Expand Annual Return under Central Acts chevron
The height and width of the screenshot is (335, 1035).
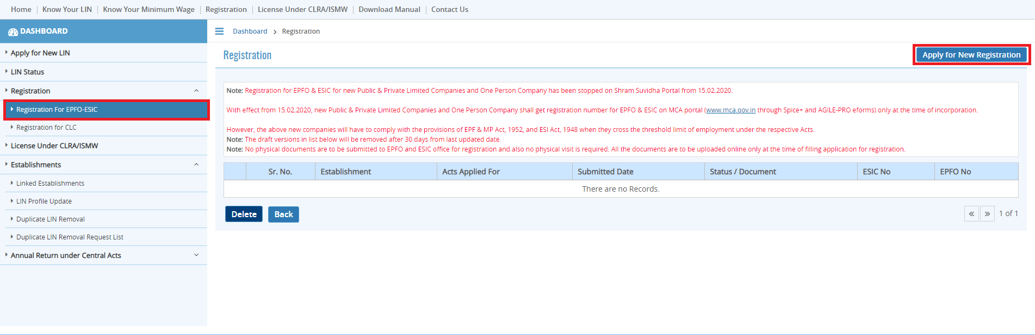[x=196, y=255]
